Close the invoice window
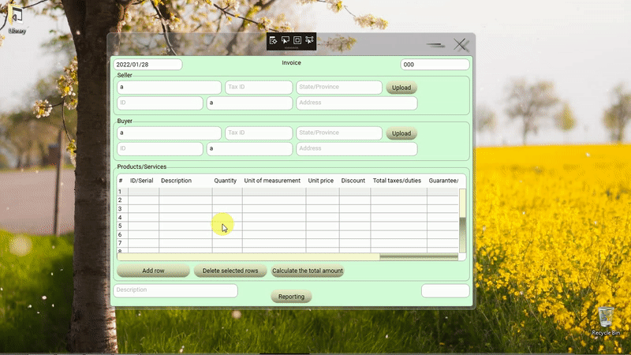 point(461,45)
